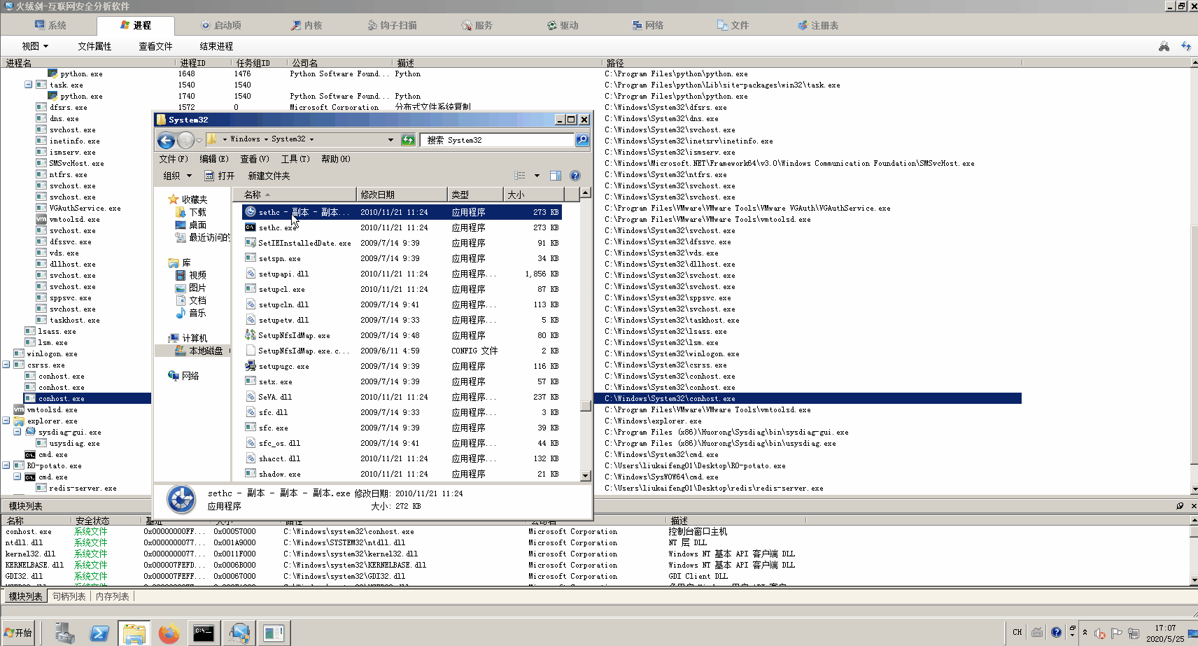Click the magnifier icon in System32 search box

coord(582,140)
